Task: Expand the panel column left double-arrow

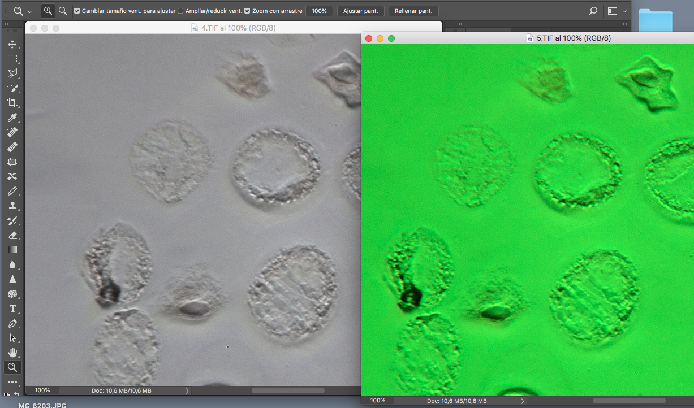Action: point(460,24)
